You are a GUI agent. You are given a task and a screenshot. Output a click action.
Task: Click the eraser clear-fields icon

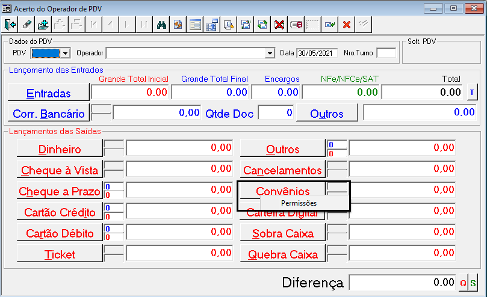(26, 25)
